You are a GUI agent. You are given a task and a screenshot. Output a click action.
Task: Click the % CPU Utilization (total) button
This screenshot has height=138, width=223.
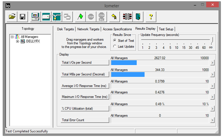pyautogui.click(x=85, y=109)
